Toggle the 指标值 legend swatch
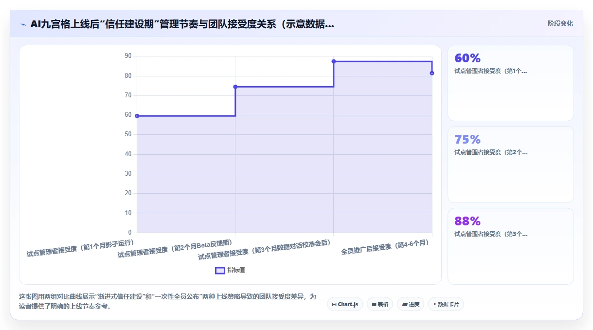This screenshot has width=593, height=330. tap(220, 270)
